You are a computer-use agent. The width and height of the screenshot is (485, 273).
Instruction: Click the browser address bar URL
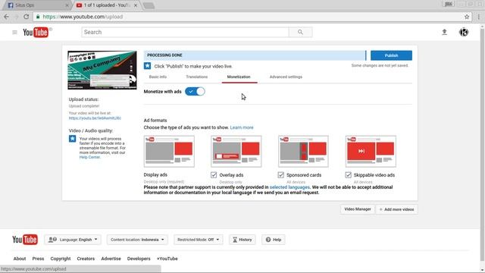pos(83,17)
